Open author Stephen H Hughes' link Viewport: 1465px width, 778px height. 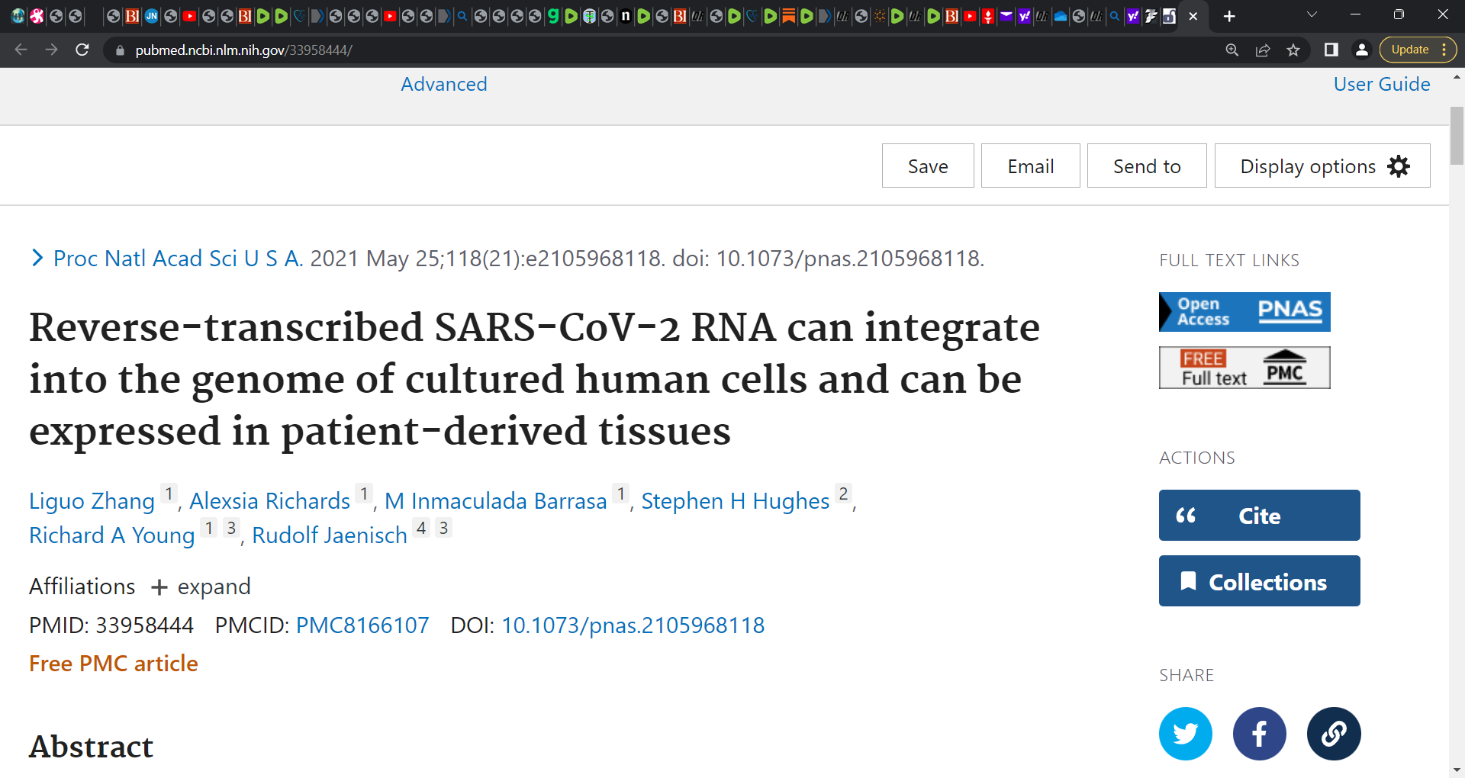click(735, 501)
